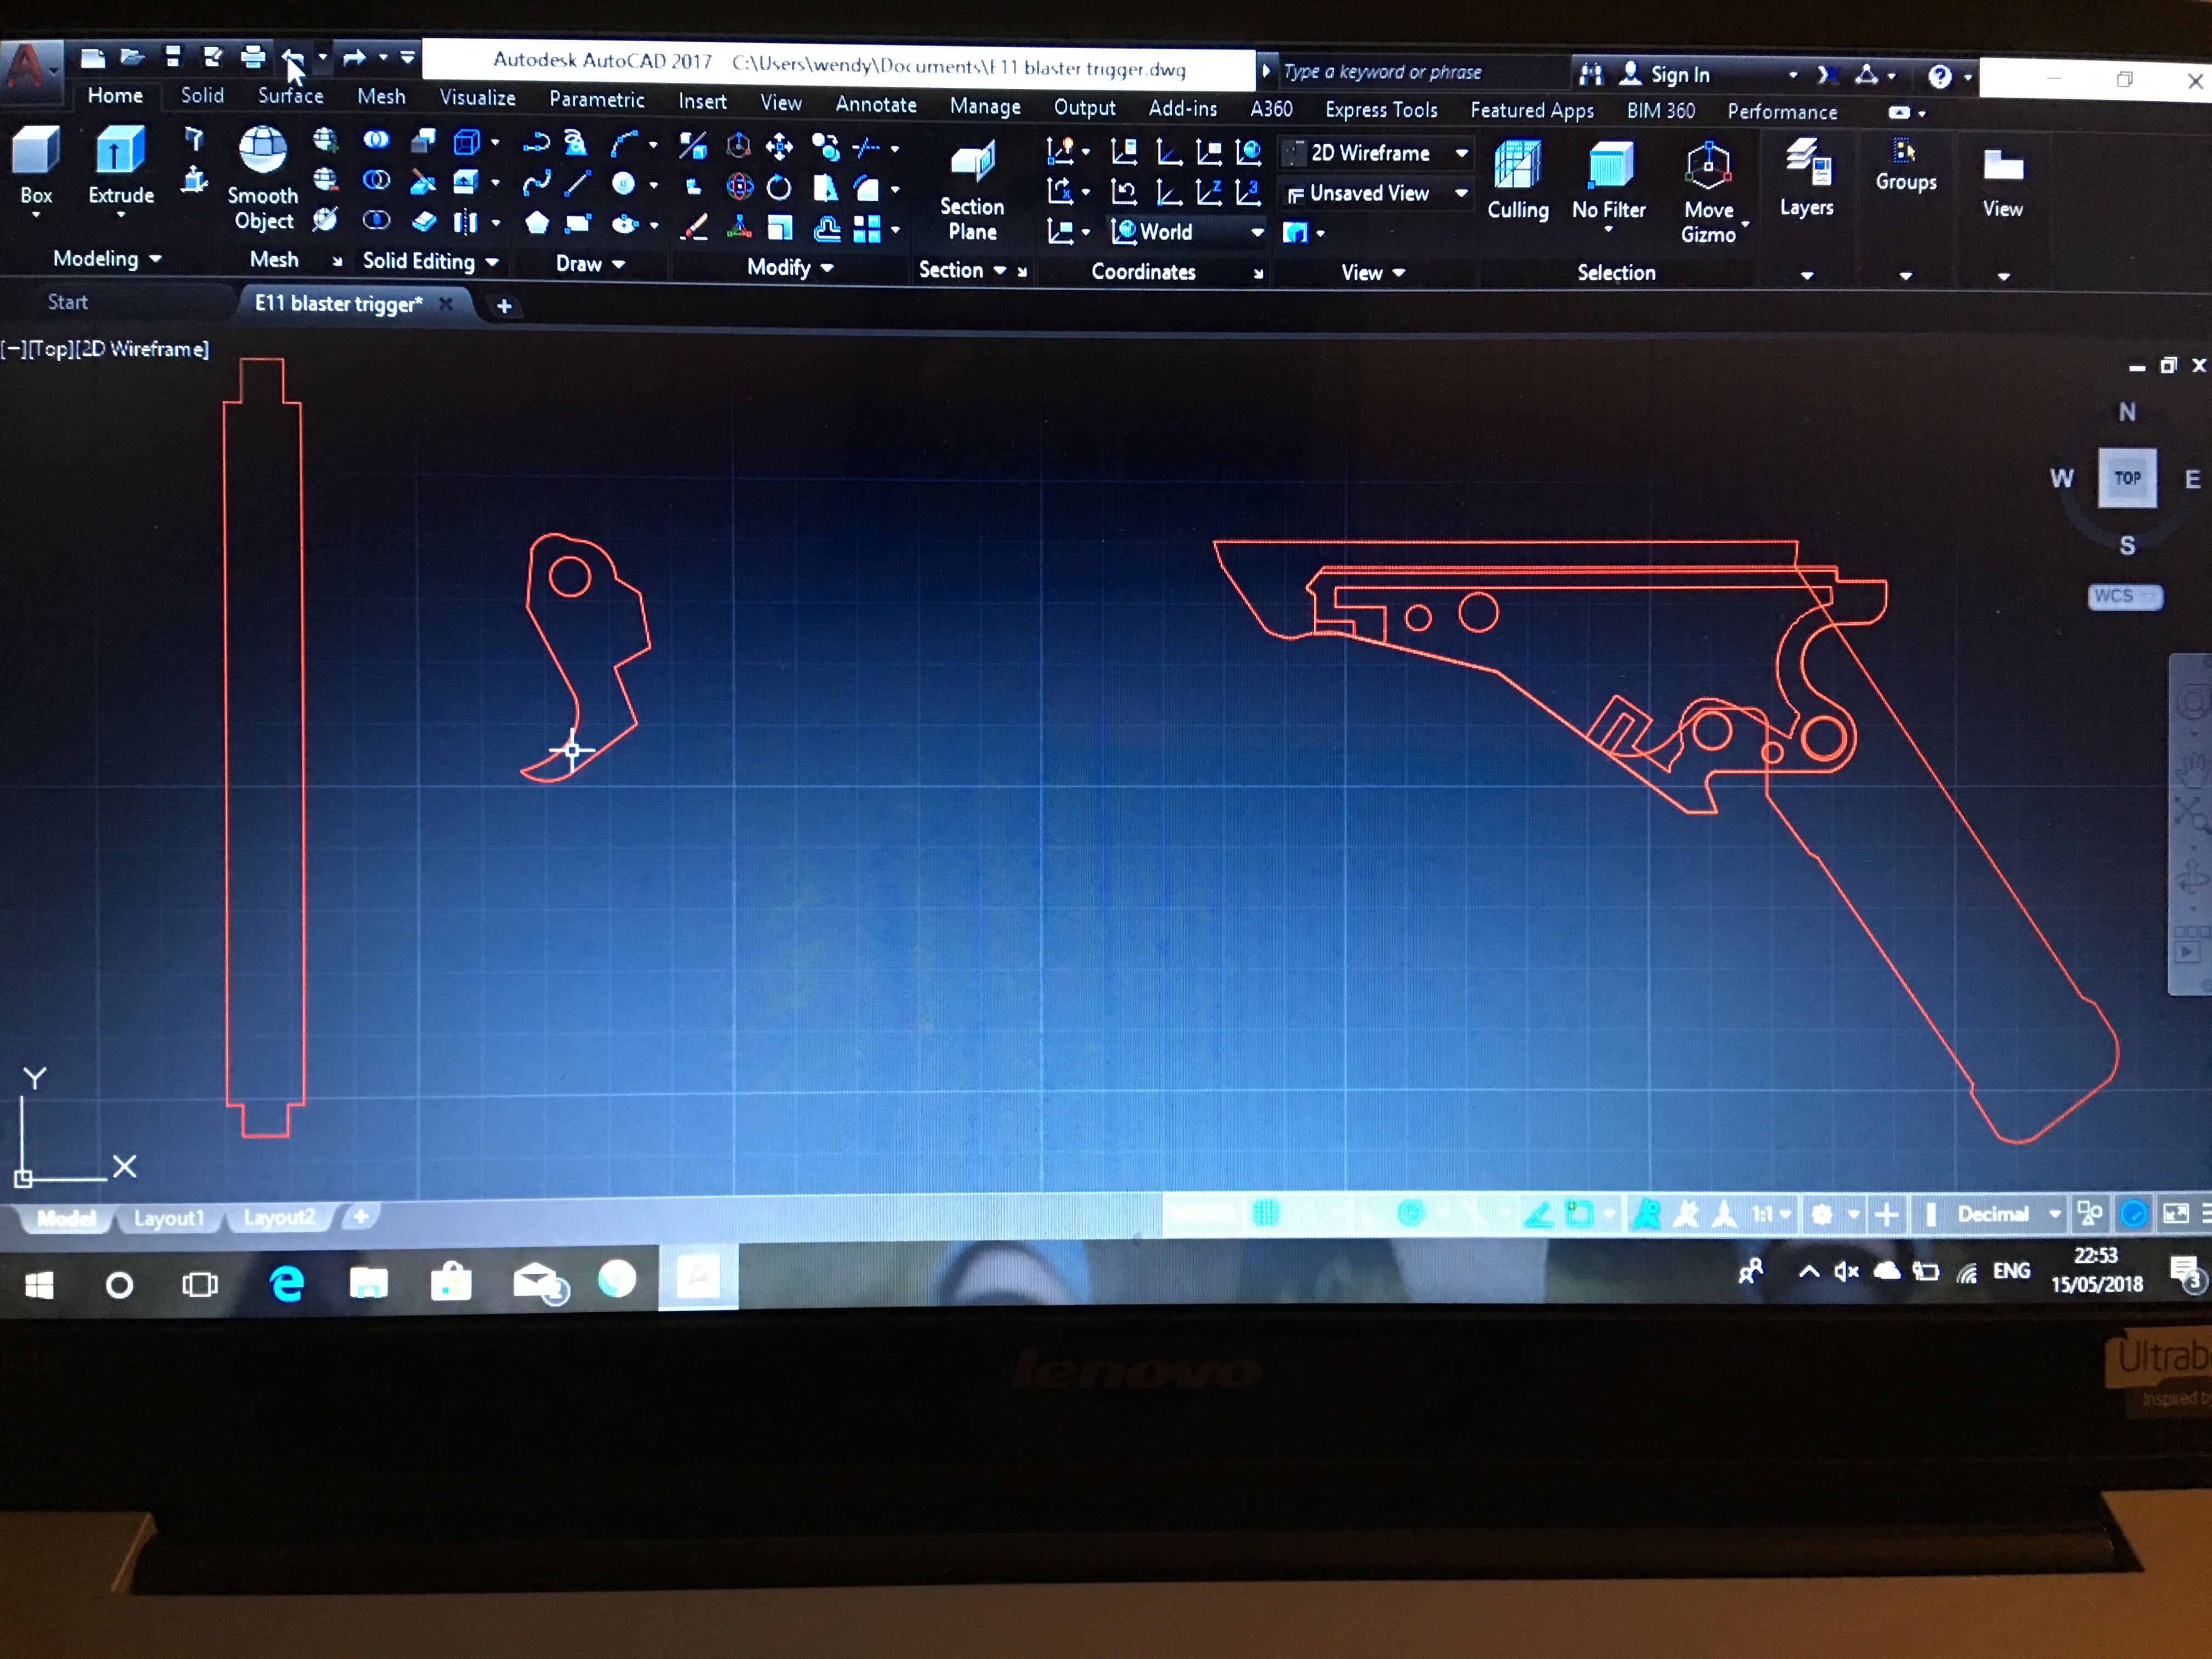Open Microsoft Edge from the taskbar

pos(287,1283)
